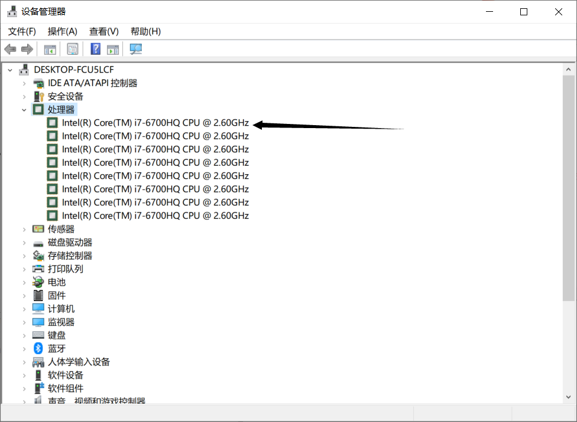Expand the 电池 node
Image resolution: width=577 pixels, height=422 pixels.
pyautogui.click(x=24, y=283)
